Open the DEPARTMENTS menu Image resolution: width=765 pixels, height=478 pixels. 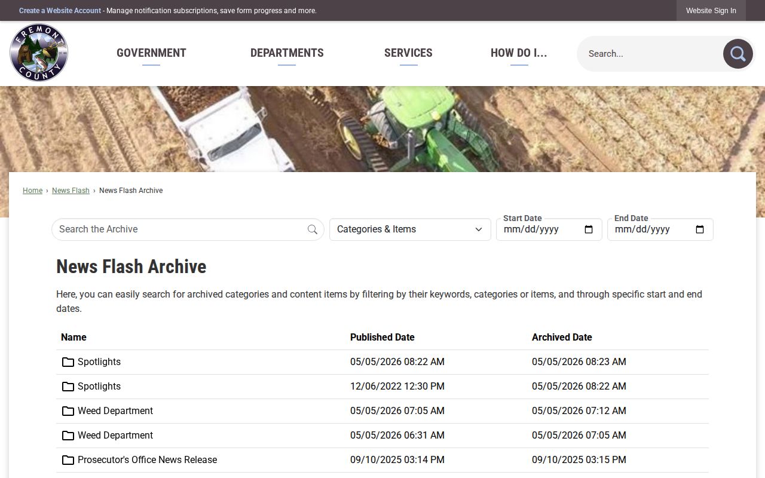tap(287, 53)
